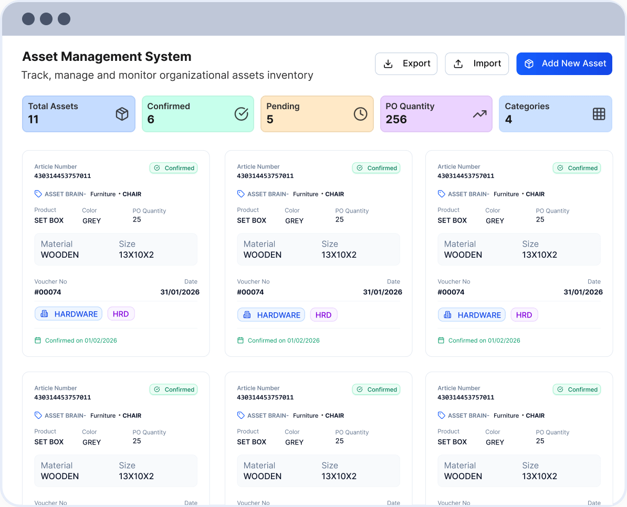Click Confirmed status badge on top-middle asset card

(x=376, y=168)
